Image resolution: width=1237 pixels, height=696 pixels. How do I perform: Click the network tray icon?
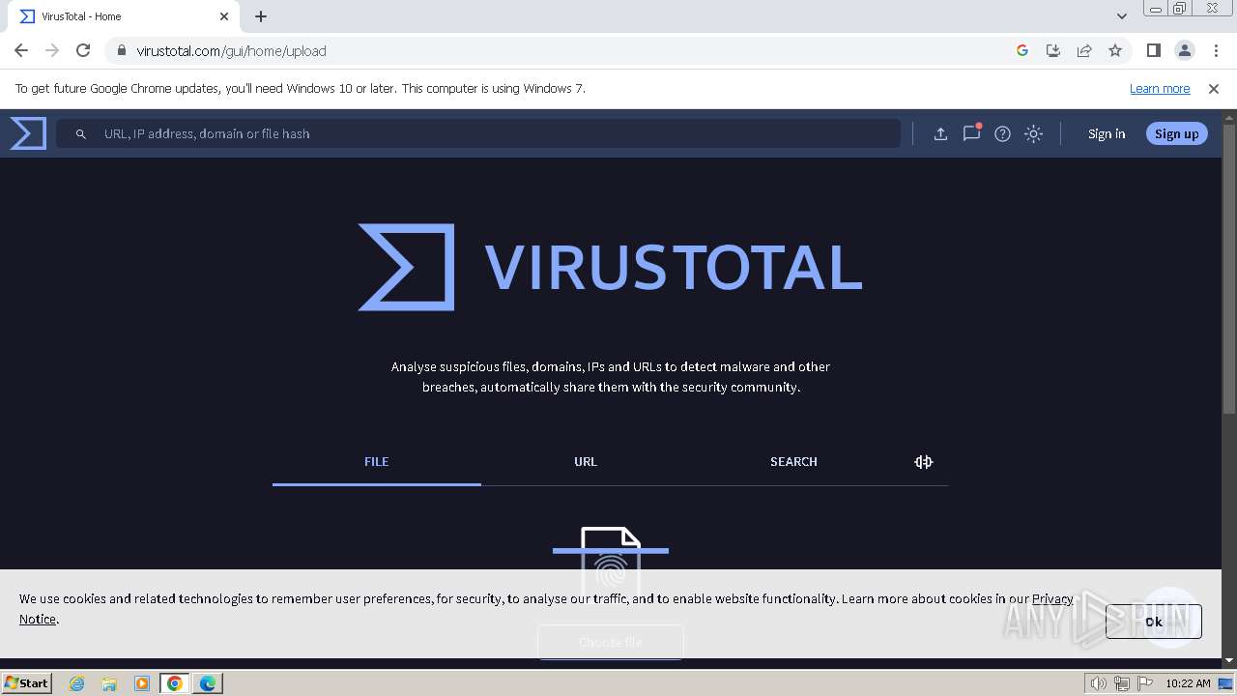(x=1122, y=683)
